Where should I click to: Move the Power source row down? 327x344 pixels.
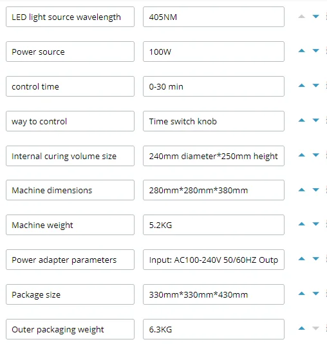[315, 51]
